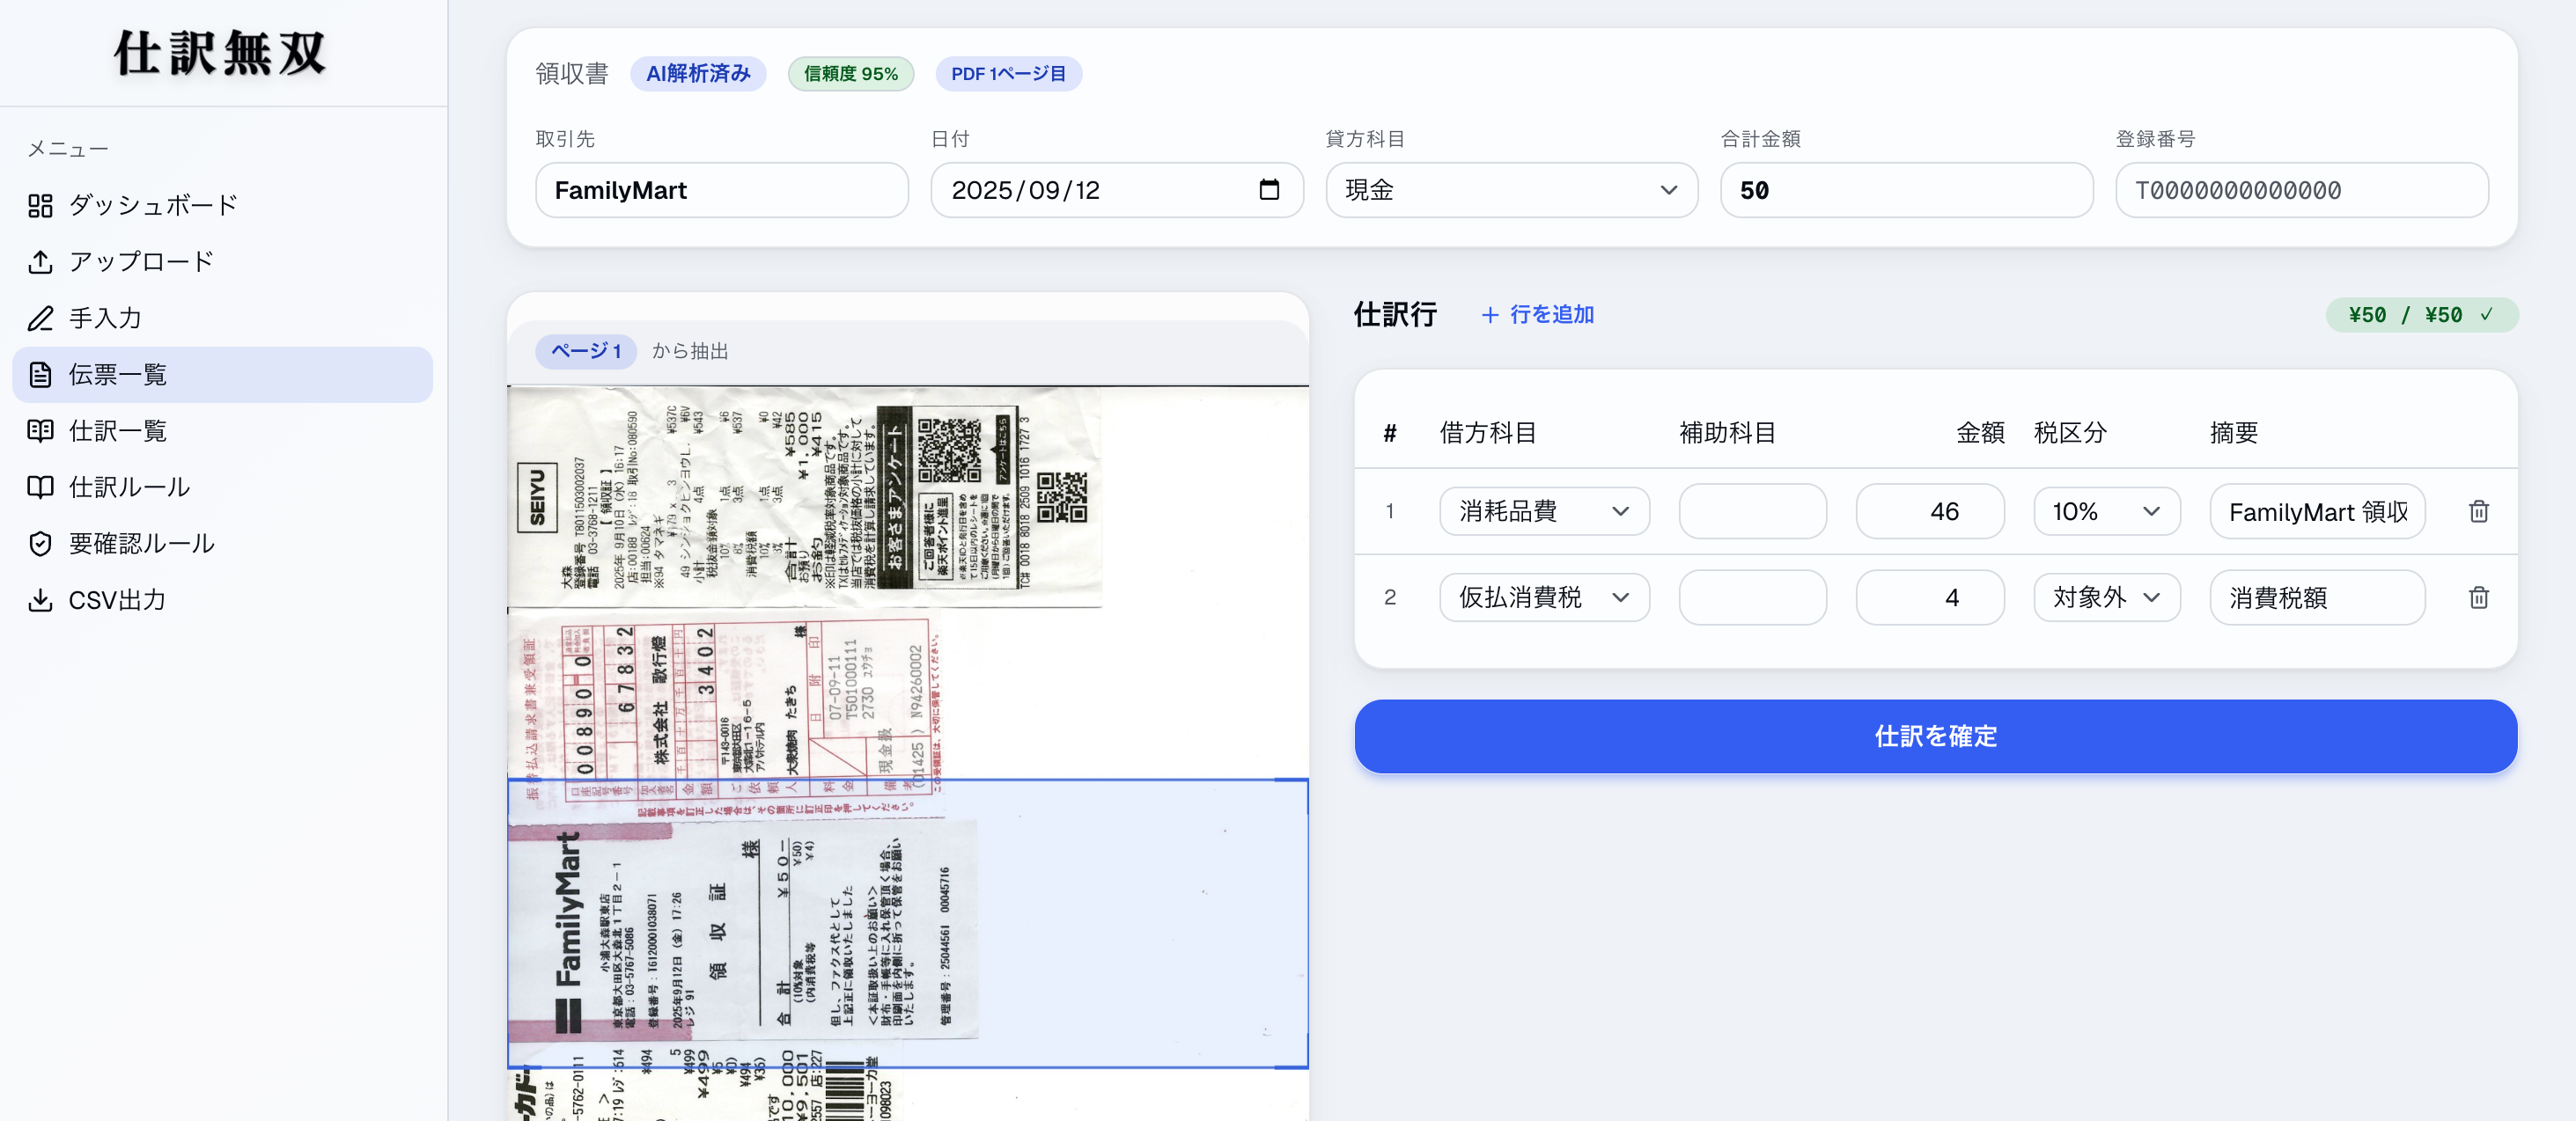Change the 対象外 税区分 dropdown
This screenshot has width=2576, height=1121.
pos(2106,597)
